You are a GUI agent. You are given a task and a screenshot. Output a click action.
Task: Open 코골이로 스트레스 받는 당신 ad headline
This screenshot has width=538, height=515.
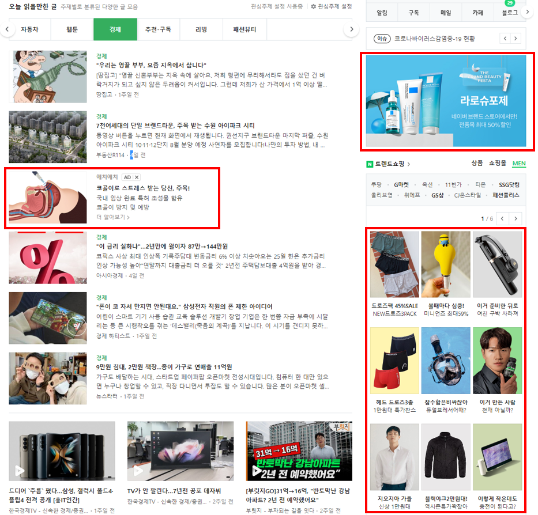[143, 188]
